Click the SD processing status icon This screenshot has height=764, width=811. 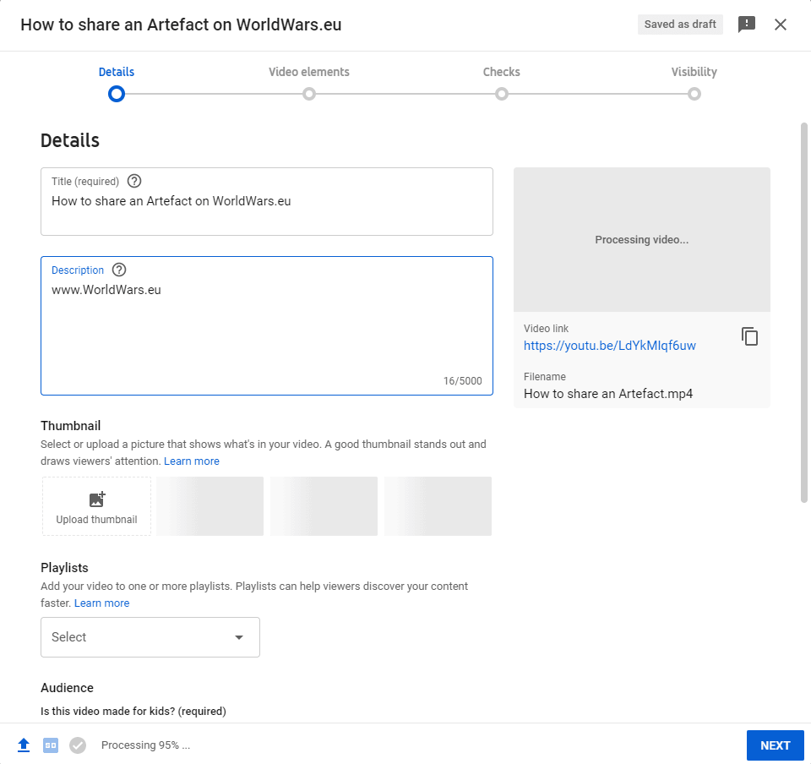51,745
